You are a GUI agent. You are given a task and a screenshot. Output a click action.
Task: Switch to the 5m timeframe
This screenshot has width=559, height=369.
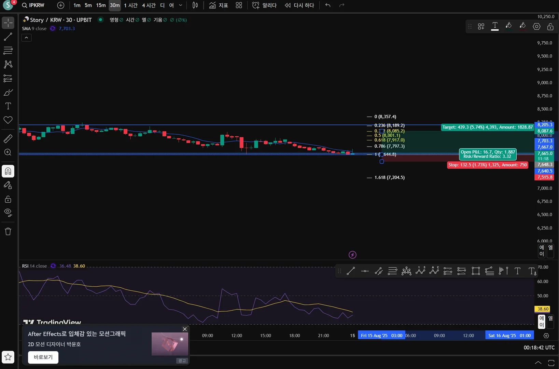pos(88,5)
